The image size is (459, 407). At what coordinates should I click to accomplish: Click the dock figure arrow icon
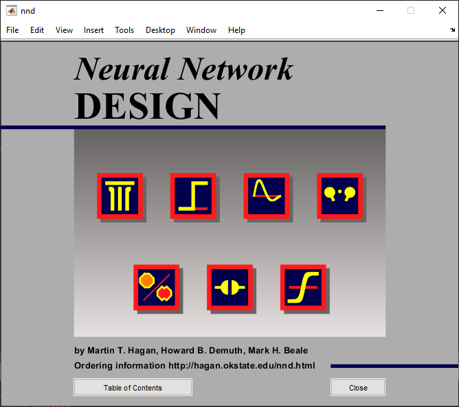453,30
